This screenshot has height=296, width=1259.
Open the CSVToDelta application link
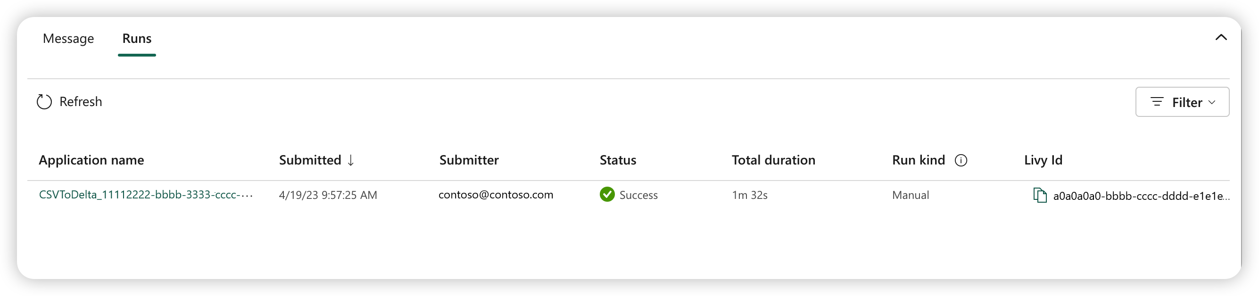click(x=146, y=194)
